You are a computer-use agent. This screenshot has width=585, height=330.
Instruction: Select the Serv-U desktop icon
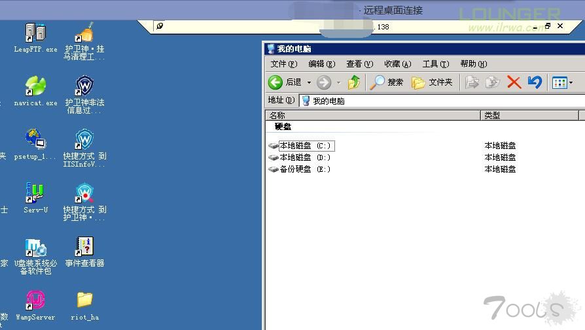(35, 193)
